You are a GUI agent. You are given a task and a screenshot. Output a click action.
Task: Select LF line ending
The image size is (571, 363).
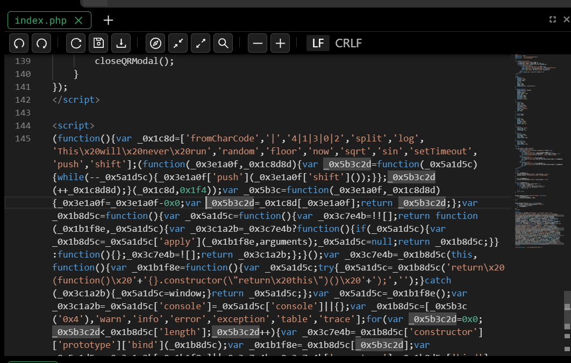pos(318,43)
